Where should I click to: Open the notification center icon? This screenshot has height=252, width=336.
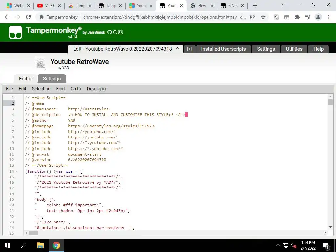[325, 245]
